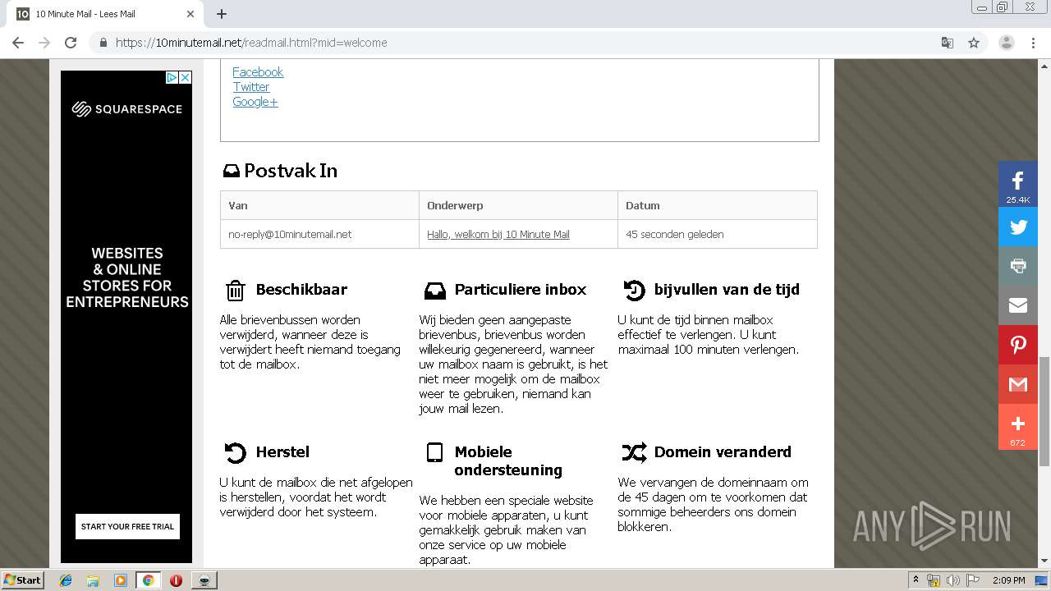Click the page vertical scrollbar thumb
This screenshot has width=1051, height=591.
(x=1044, y=411)
